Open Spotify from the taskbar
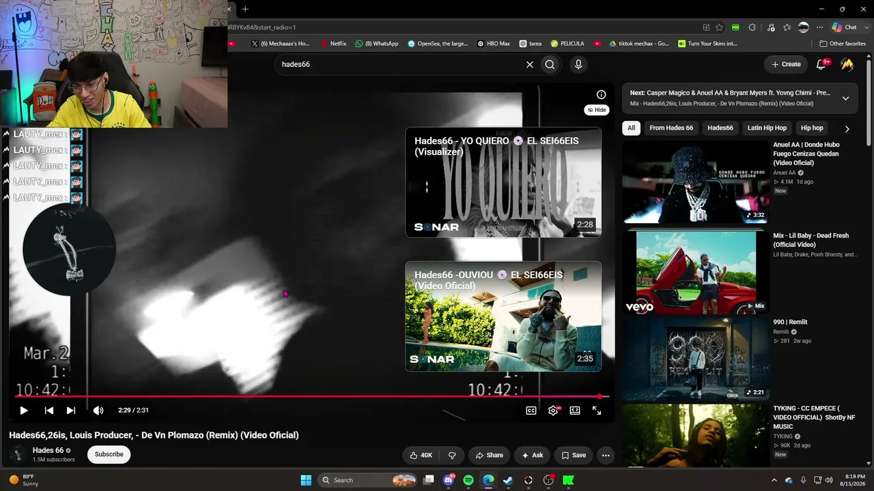The image size is (874, 491). 468,480
